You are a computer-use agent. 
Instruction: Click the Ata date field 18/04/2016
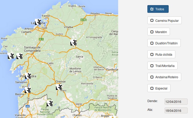tap(176, 111)
